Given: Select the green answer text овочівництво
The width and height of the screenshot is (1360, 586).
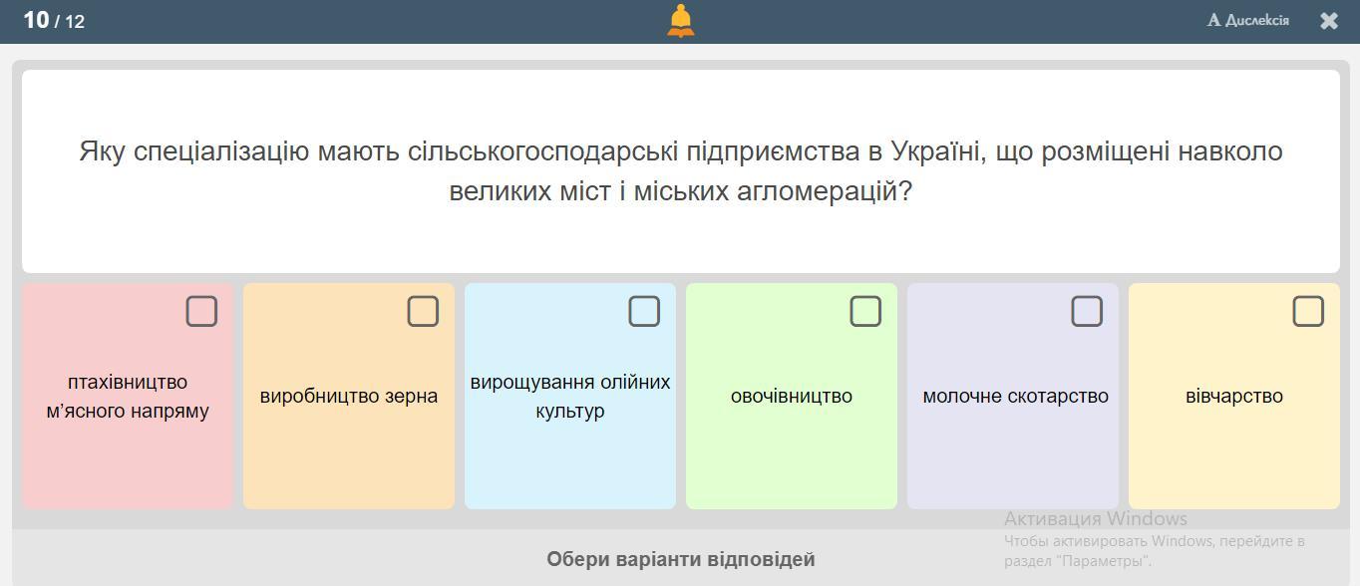Looking at the screenshot, I should point(792,396).
